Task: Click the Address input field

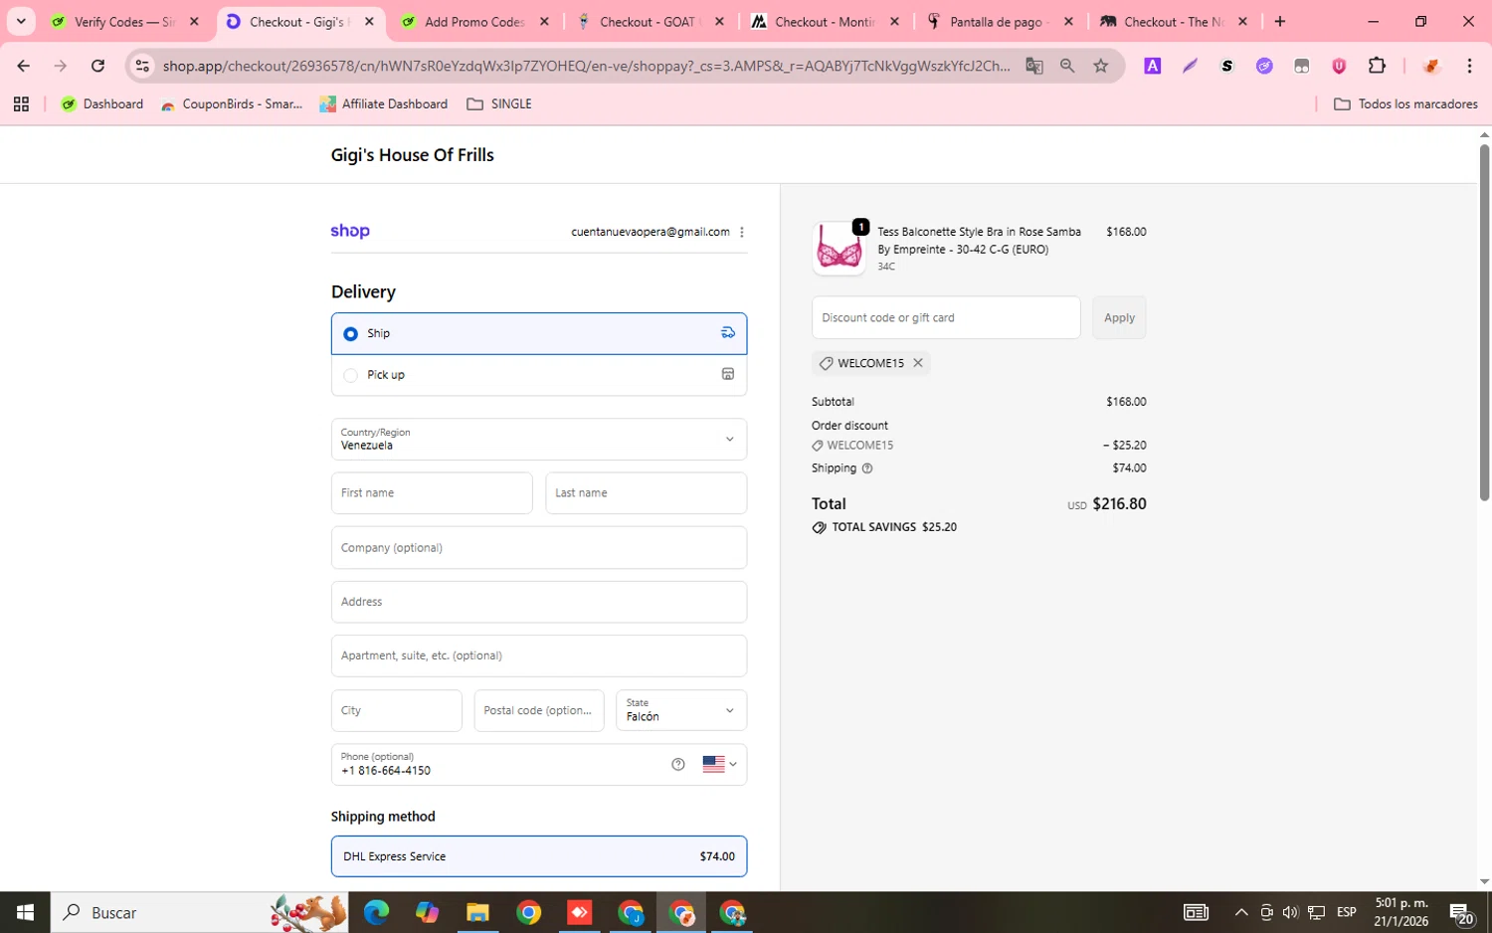Action: pyautogui.click(x=538, y=602)
